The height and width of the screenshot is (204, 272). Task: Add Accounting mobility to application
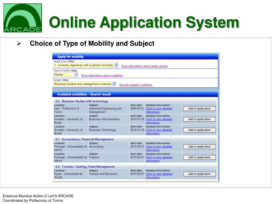pyautogui.click(x=199, y=147)
